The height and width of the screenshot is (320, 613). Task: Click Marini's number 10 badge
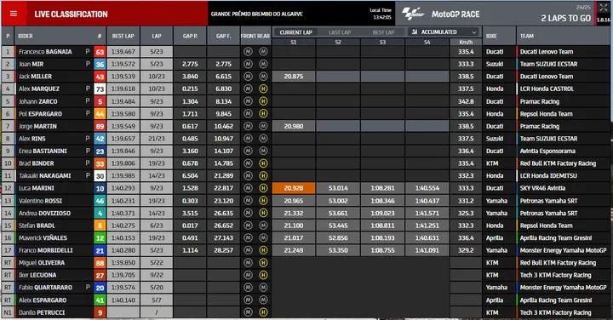tap(100, 188)
